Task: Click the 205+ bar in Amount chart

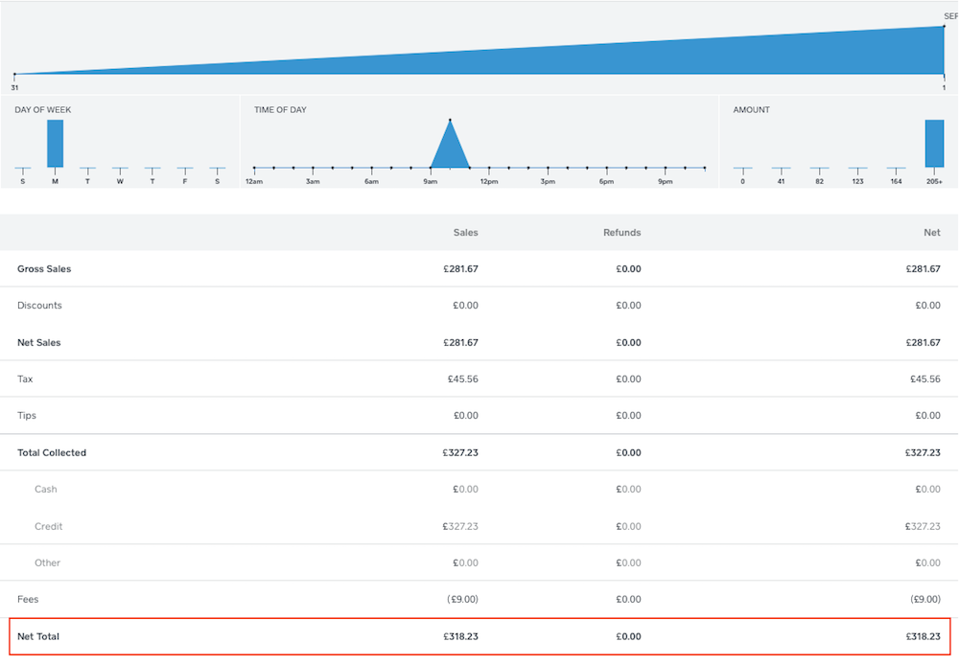Action: point(934,144)
